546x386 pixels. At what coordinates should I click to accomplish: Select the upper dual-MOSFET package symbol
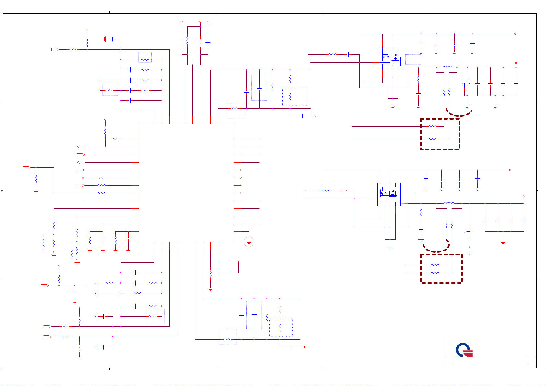[391, 58]
